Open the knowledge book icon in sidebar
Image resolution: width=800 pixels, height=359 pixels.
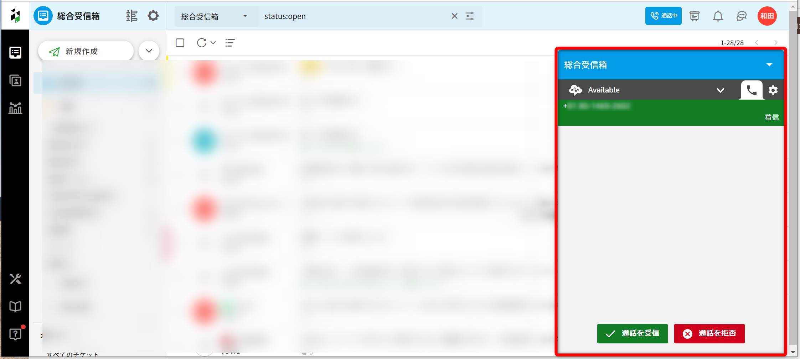click(15, 306)
